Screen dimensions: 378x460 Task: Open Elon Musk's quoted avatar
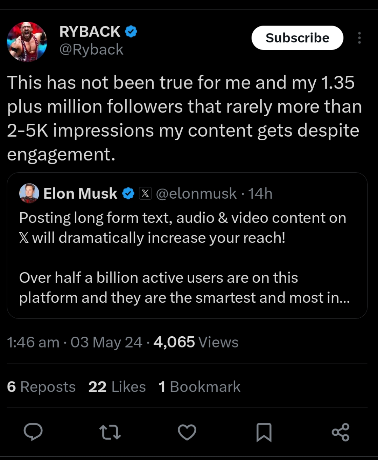(x=29, y=193)
